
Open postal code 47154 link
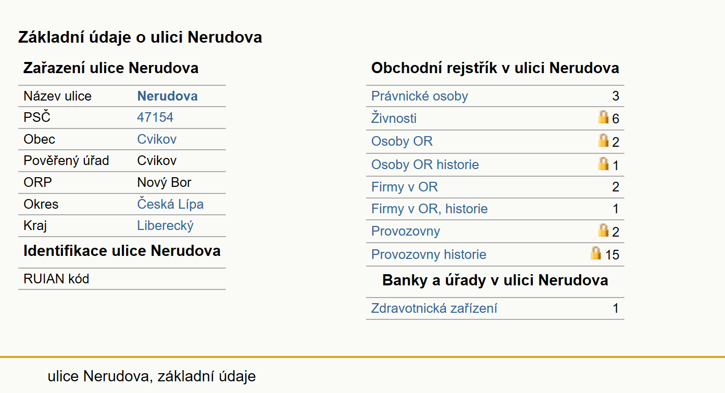[155, 117]
